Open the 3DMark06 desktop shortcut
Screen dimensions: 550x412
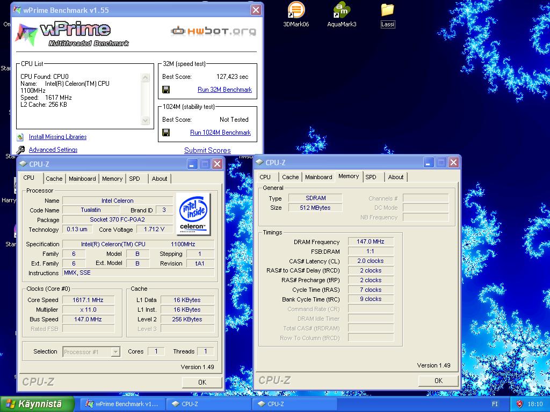click(296, 14)
